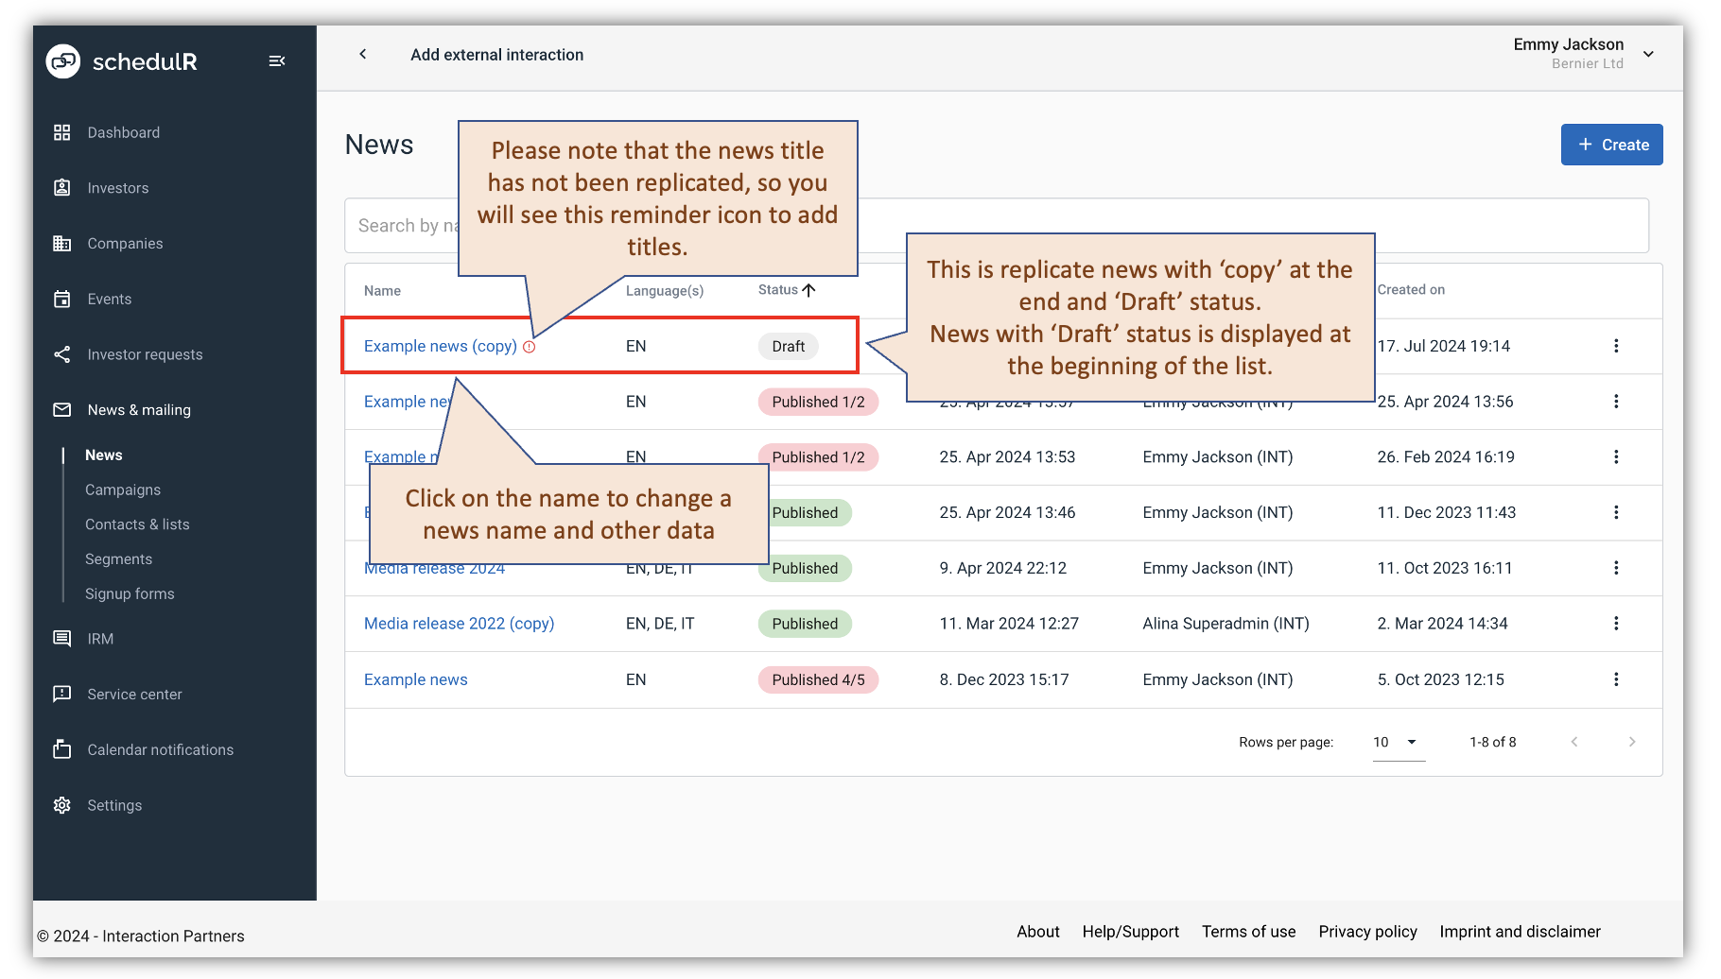Open the Settings gear icon
Viewport: 1721px width, 979px height.
pos(62,804)
